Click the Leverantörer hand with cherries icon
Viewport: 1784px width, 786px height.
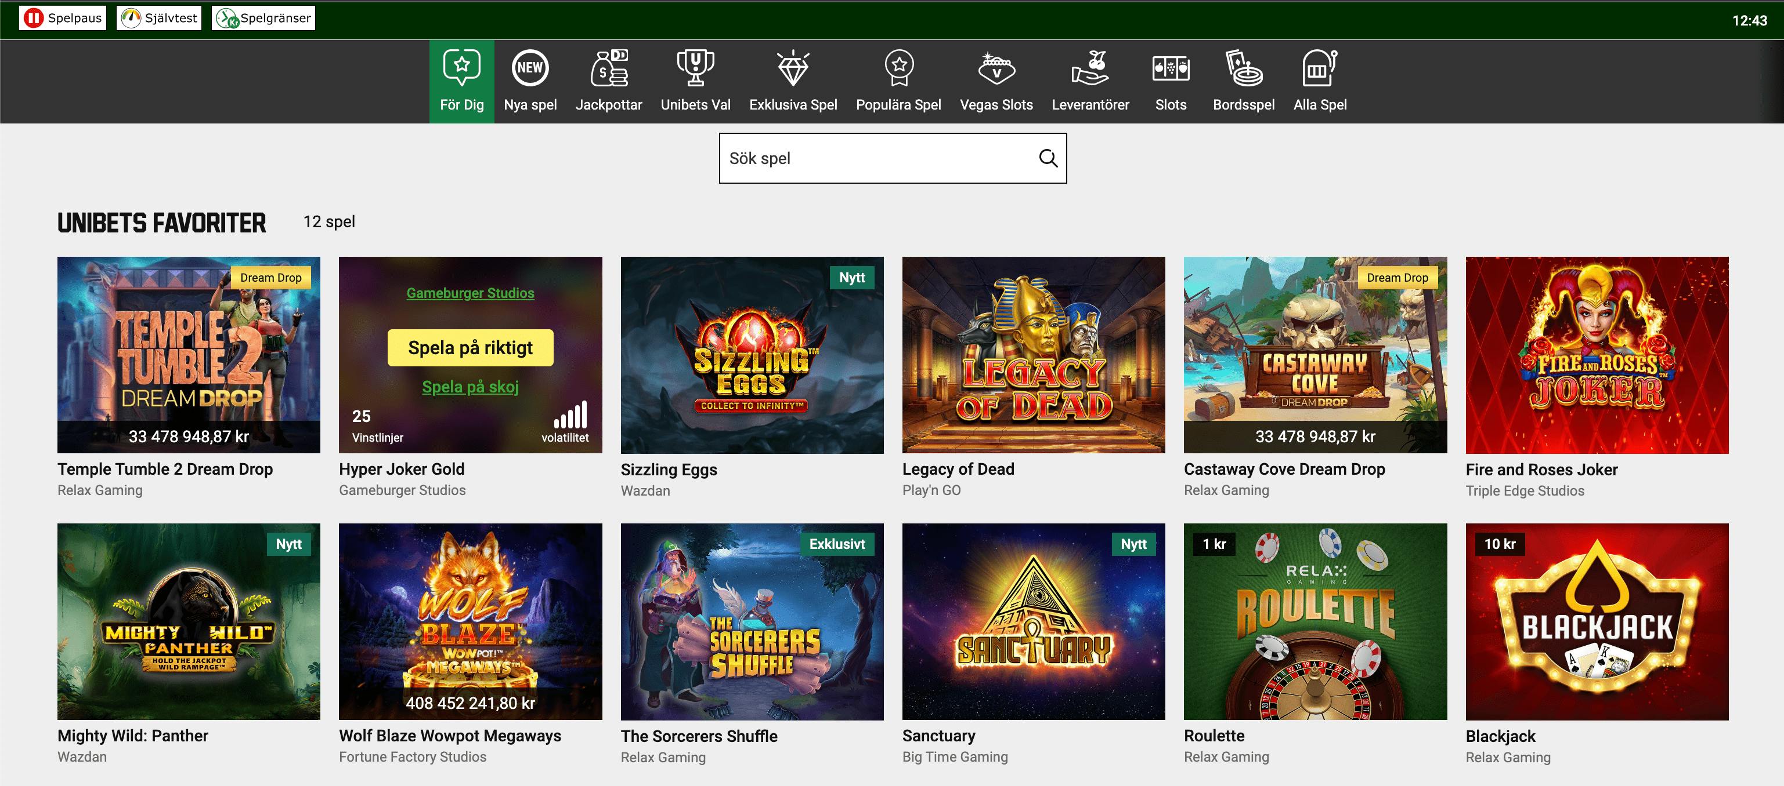[x=1090, y=68]
